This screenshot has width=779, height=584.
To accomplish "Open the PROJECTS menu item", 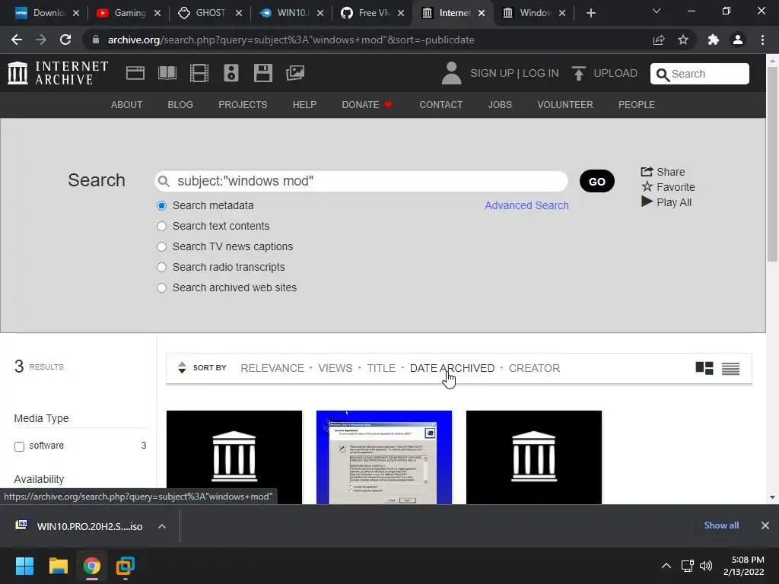I will tap(243, 105).
